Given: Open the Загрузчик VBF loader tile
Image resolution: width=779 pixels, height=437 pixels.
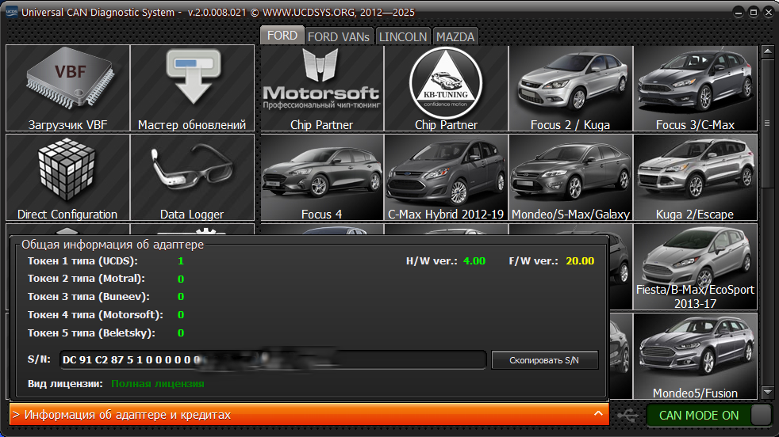Looking at the screenshot, I should [67, 89].
